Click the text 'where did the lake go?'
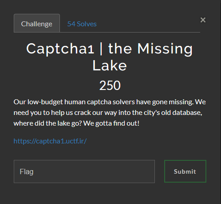This screenshot has width=221, height=204. (47, 123)
